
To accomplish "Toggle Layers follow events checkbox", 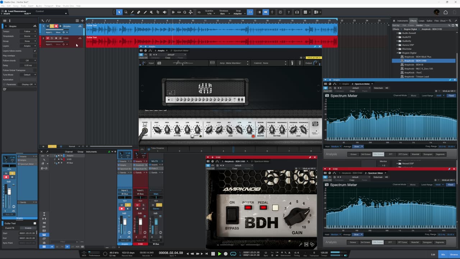I will click(x=35, y=51).
